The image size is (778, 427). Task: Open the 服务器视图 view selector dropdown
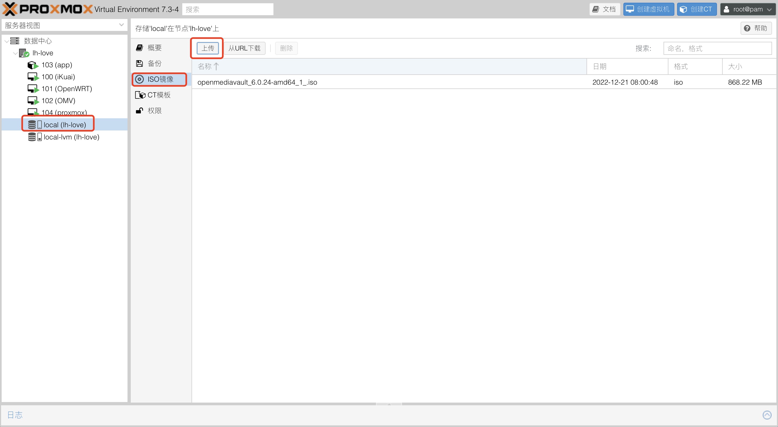[x=122, y=25]
